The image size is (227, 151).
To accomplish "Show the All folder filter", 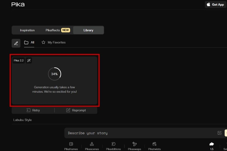I will (x=29, y=42).
